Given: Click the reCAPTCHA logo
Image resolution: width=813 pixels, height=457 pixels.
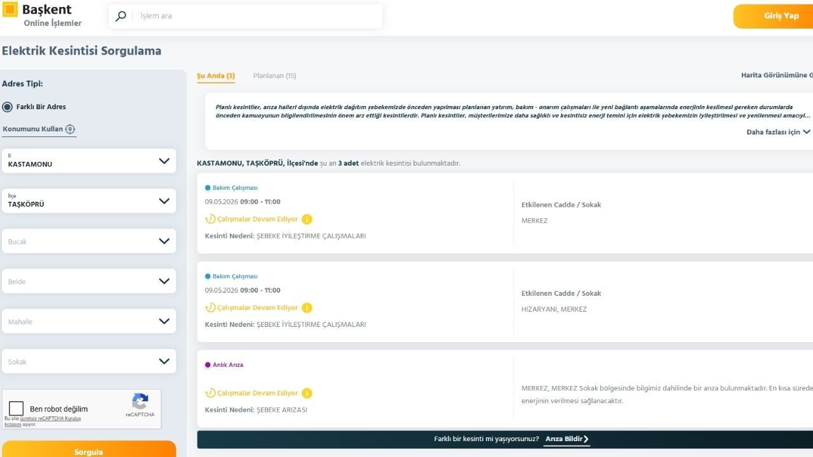Looking at the screenshot, I should tap(140, 401).
